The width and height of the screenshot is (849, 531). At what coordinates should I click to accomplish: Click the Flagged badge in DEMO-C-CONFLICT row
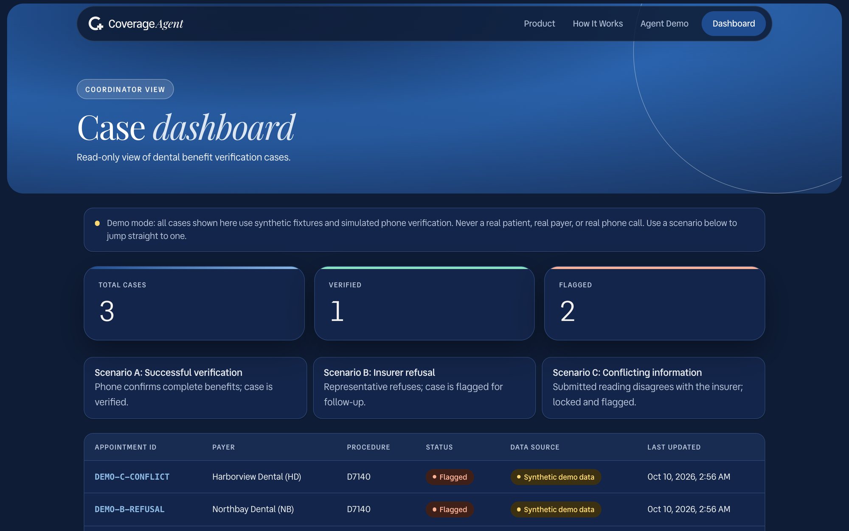coord(450,477)
